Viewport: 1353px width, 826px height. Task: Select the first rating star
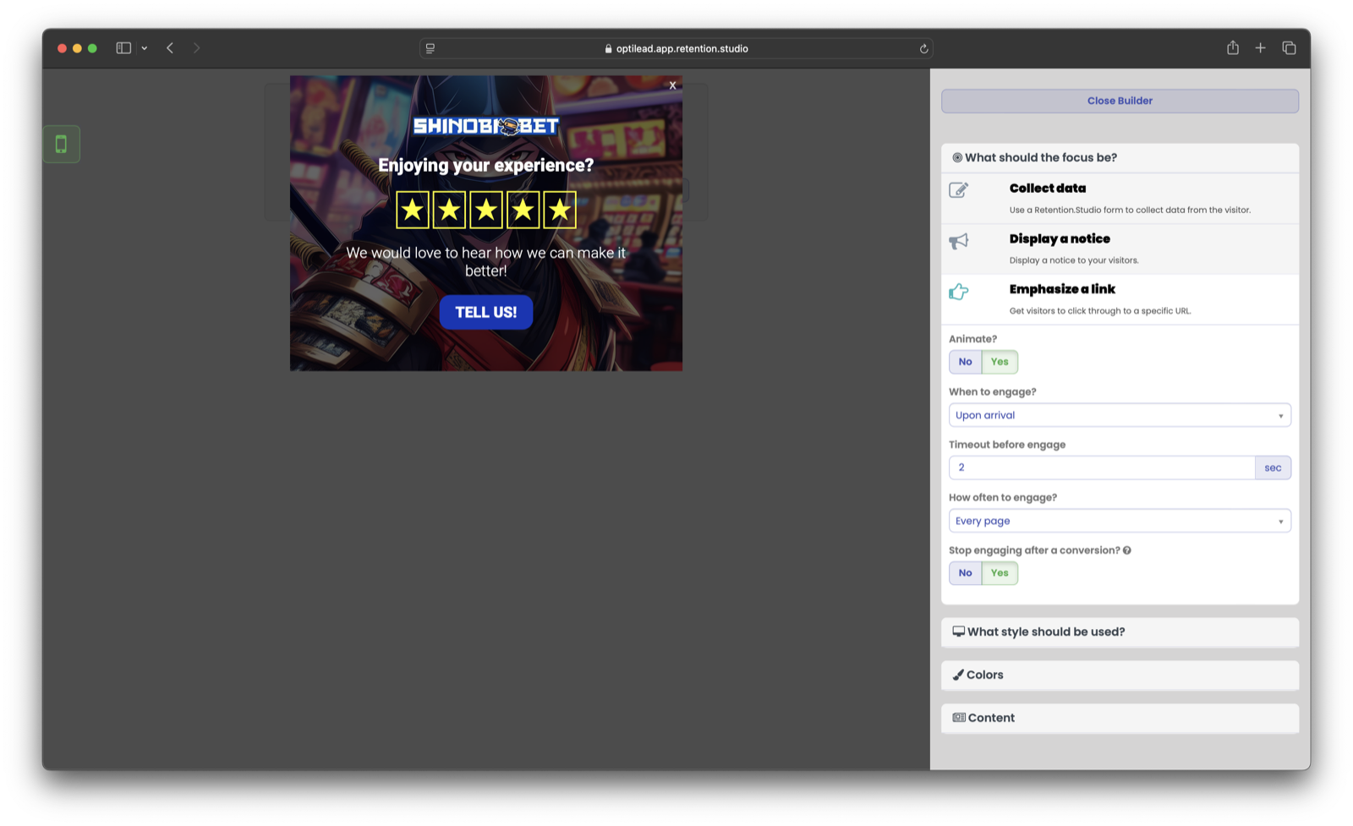tap(413, 210)
